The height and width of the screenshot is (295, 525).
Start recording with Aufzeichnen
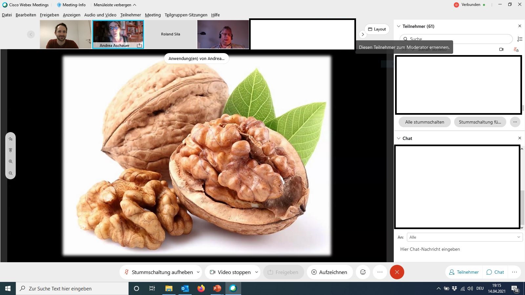[329, 272]
